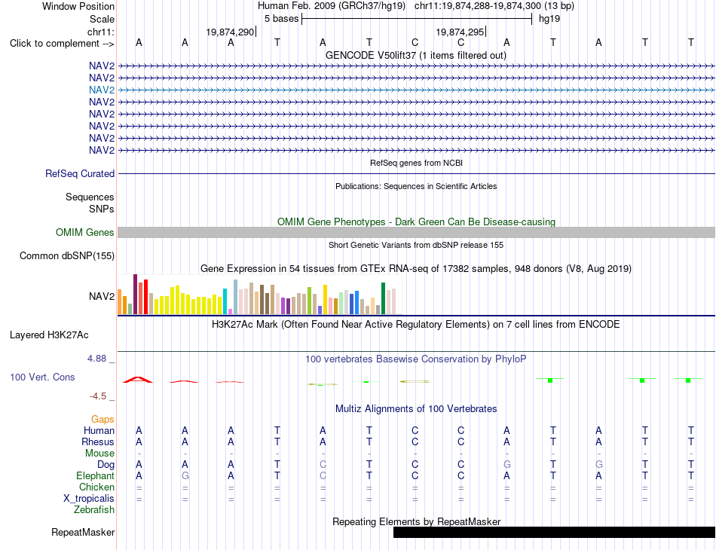The height and width of the screenshot is (550, 716).
Task: Select the Elephant alignment row label
Action: 95,475
